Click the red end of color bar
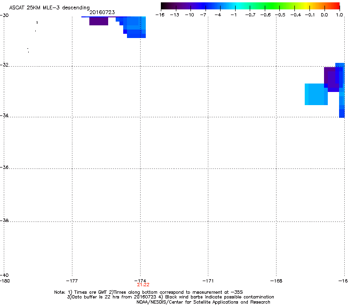Viewport: 348px width, 305px height. (336, 6)
